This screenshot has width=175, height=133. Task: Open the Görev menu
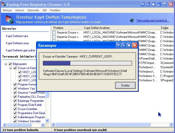(x=20, y=10)
